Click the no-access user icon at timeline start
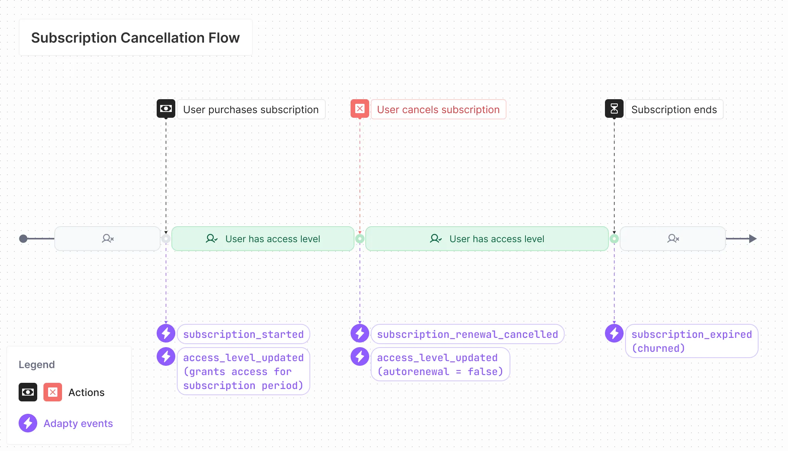This screenshot has width=788, height=451. coord(107,239)
